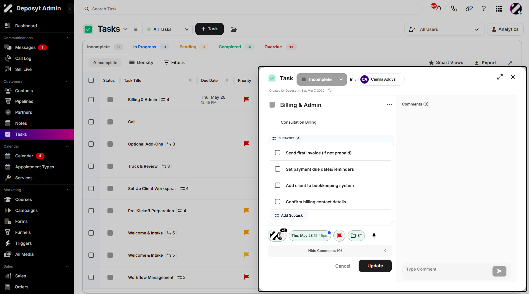Check Add client to bookkeeping system subtask
This screenshot has width=529, height=294.
coord(278,186)
